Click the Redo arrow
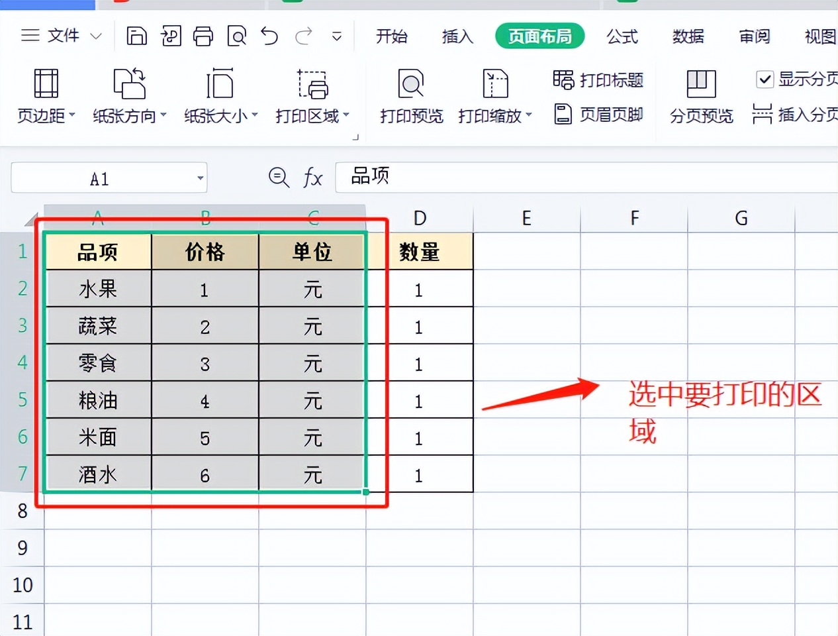The height and width of the screenshot is (636, 838). pyautogui.click(x=304, y=36)
